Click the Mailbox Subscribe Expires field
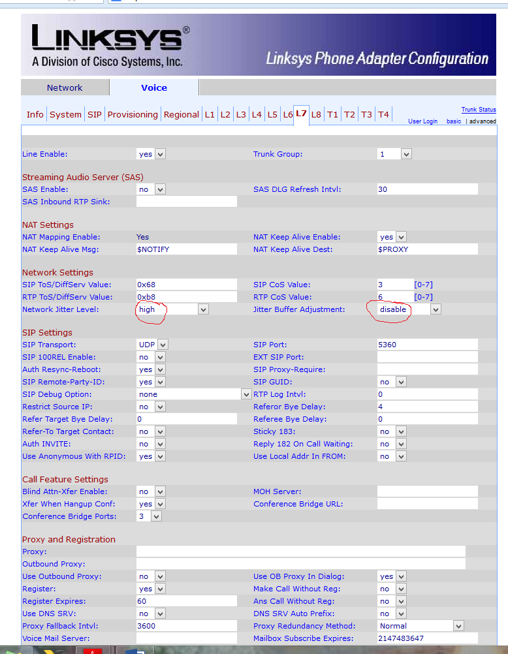The width and height of the screenshot is (508, 654). (x=428, y=638)
